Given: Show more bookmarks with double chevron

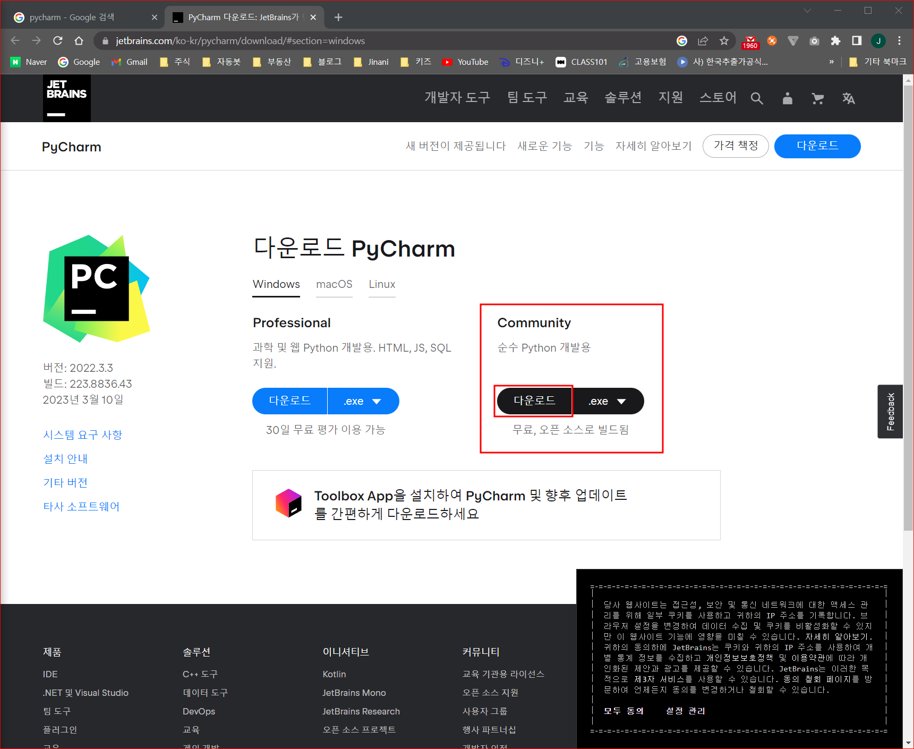Looking at the screenshot, I should pos(832,62).
